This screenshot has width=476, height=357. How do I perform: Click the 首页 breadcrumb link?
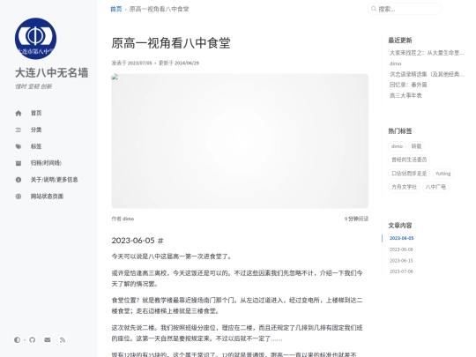[116, 9]
